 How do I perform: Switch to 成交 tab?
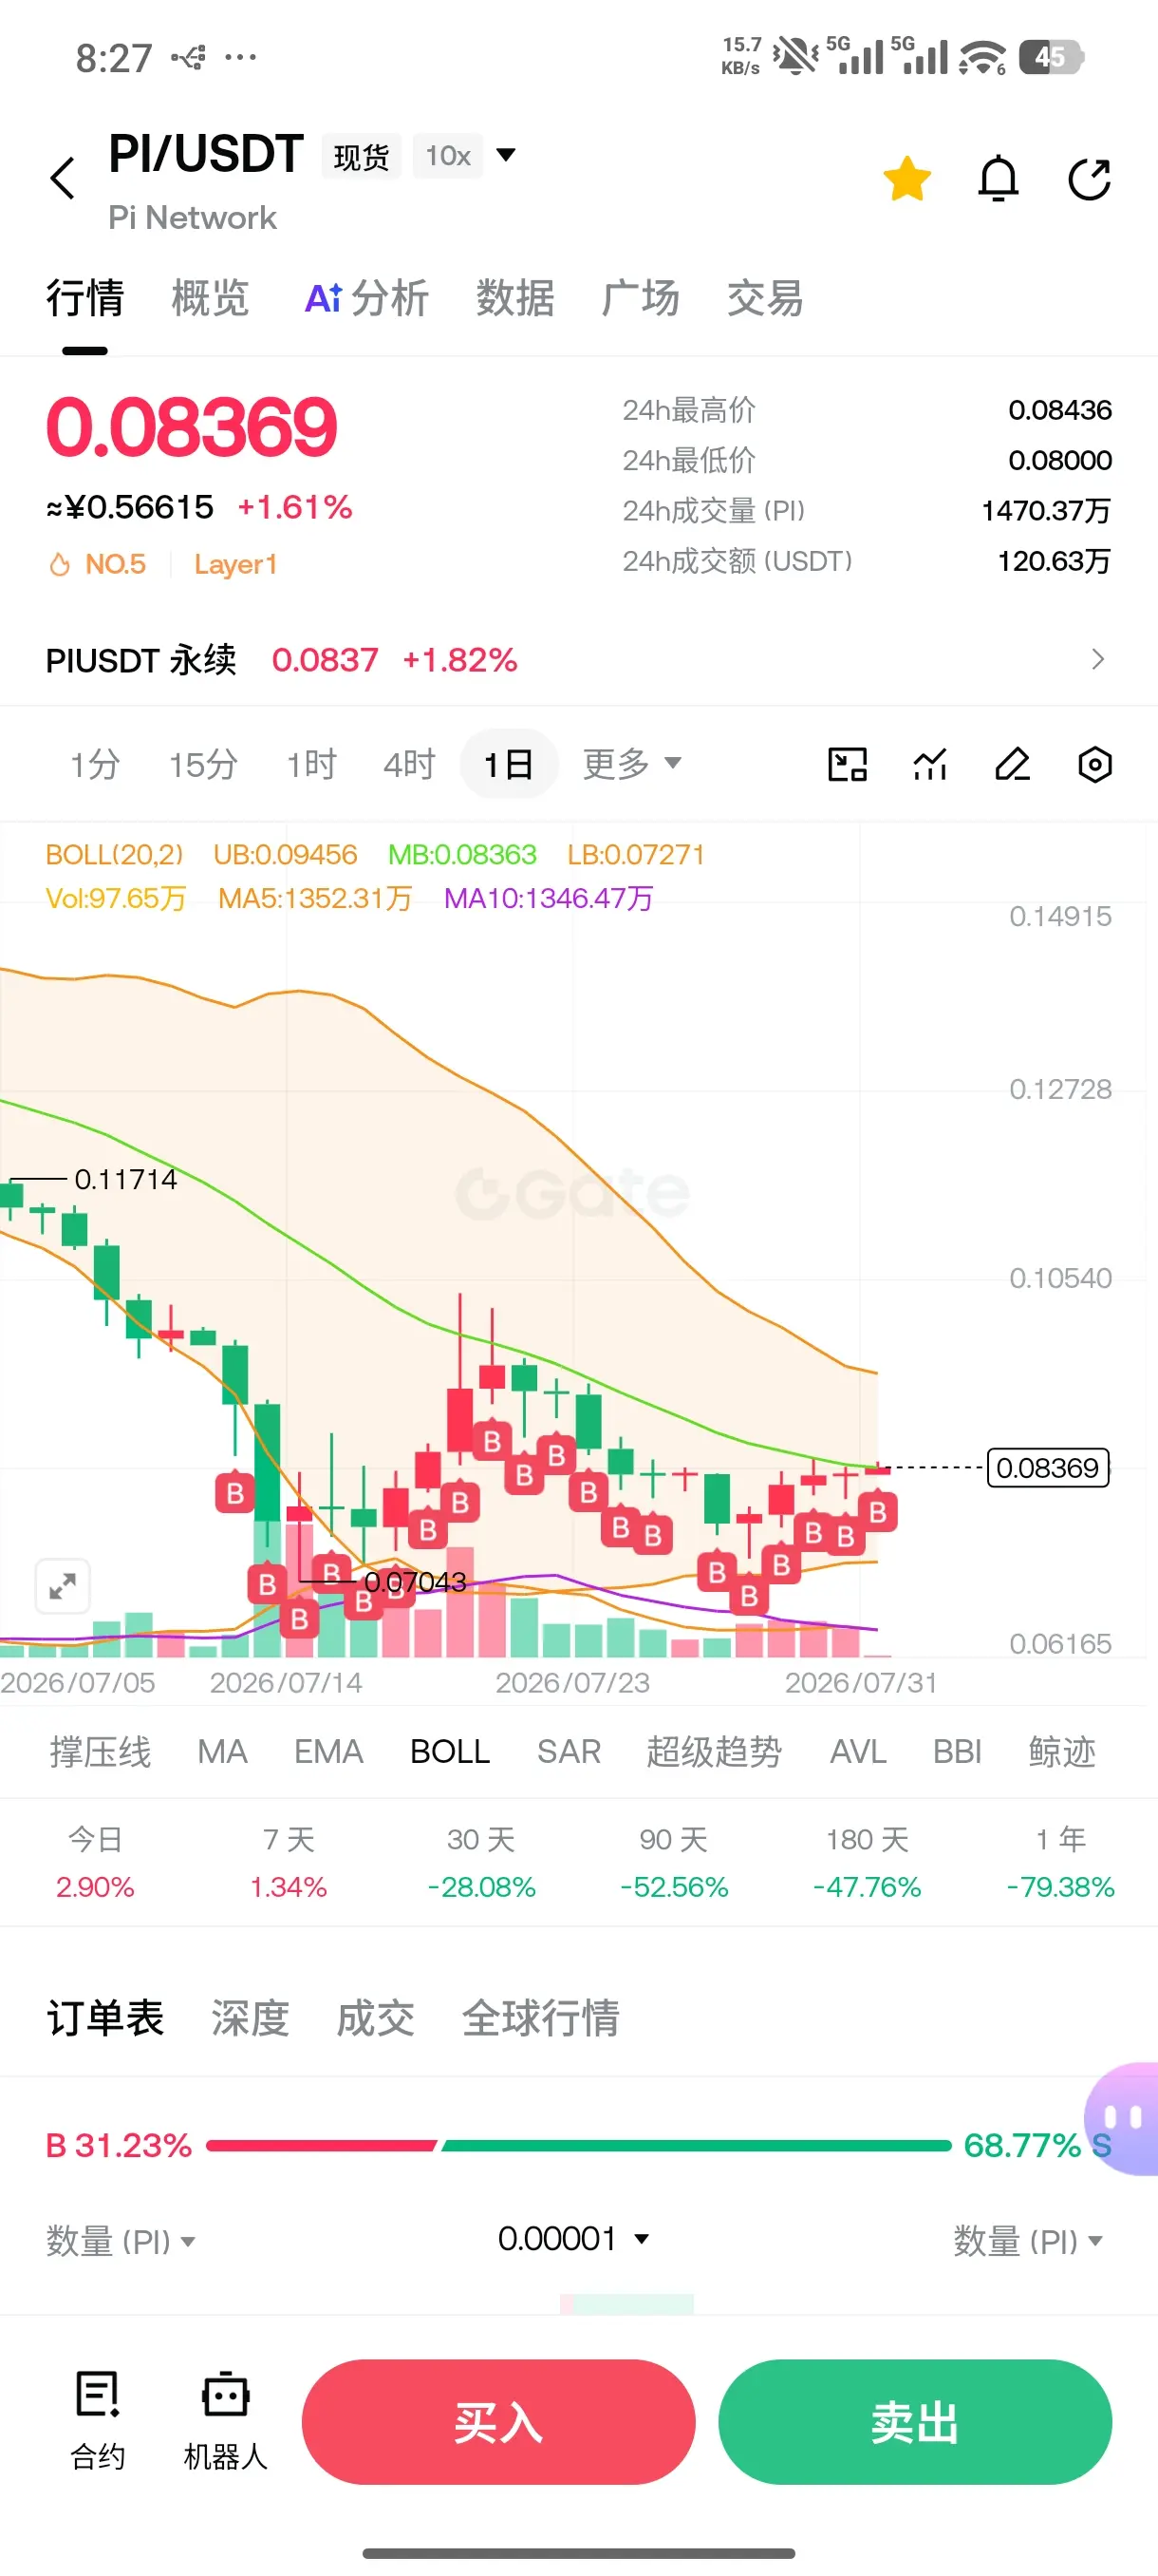pos(375,2018)
